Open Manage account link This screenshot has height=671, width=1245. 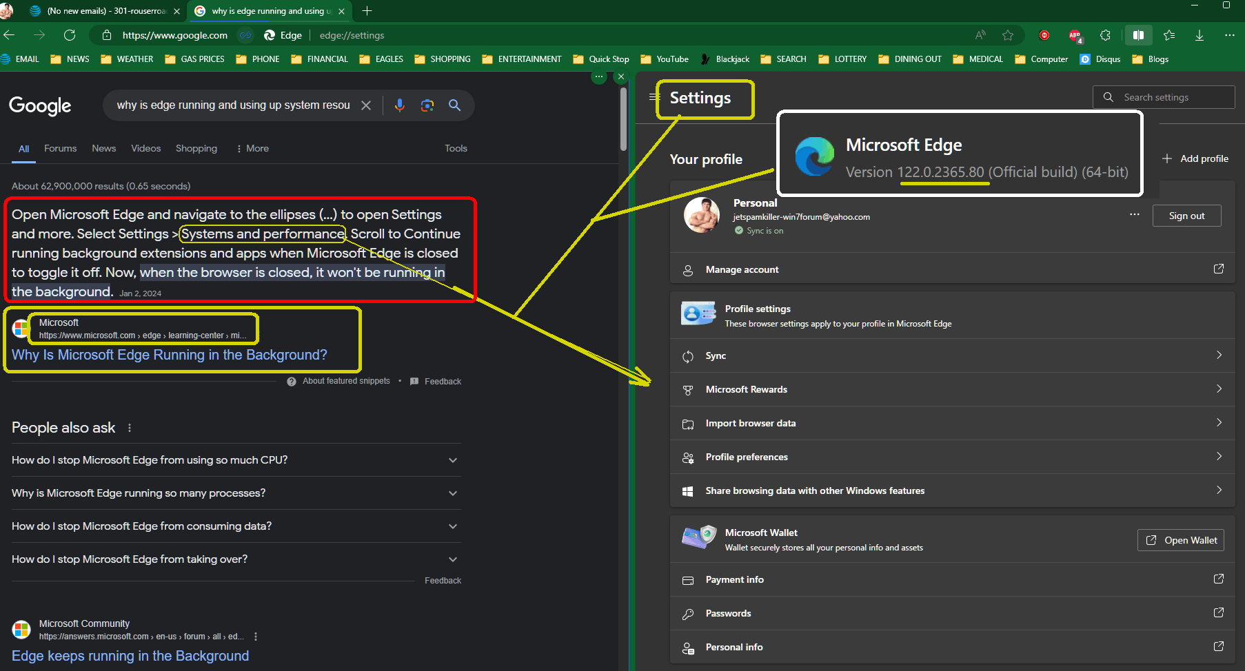(x=952, y=269)
